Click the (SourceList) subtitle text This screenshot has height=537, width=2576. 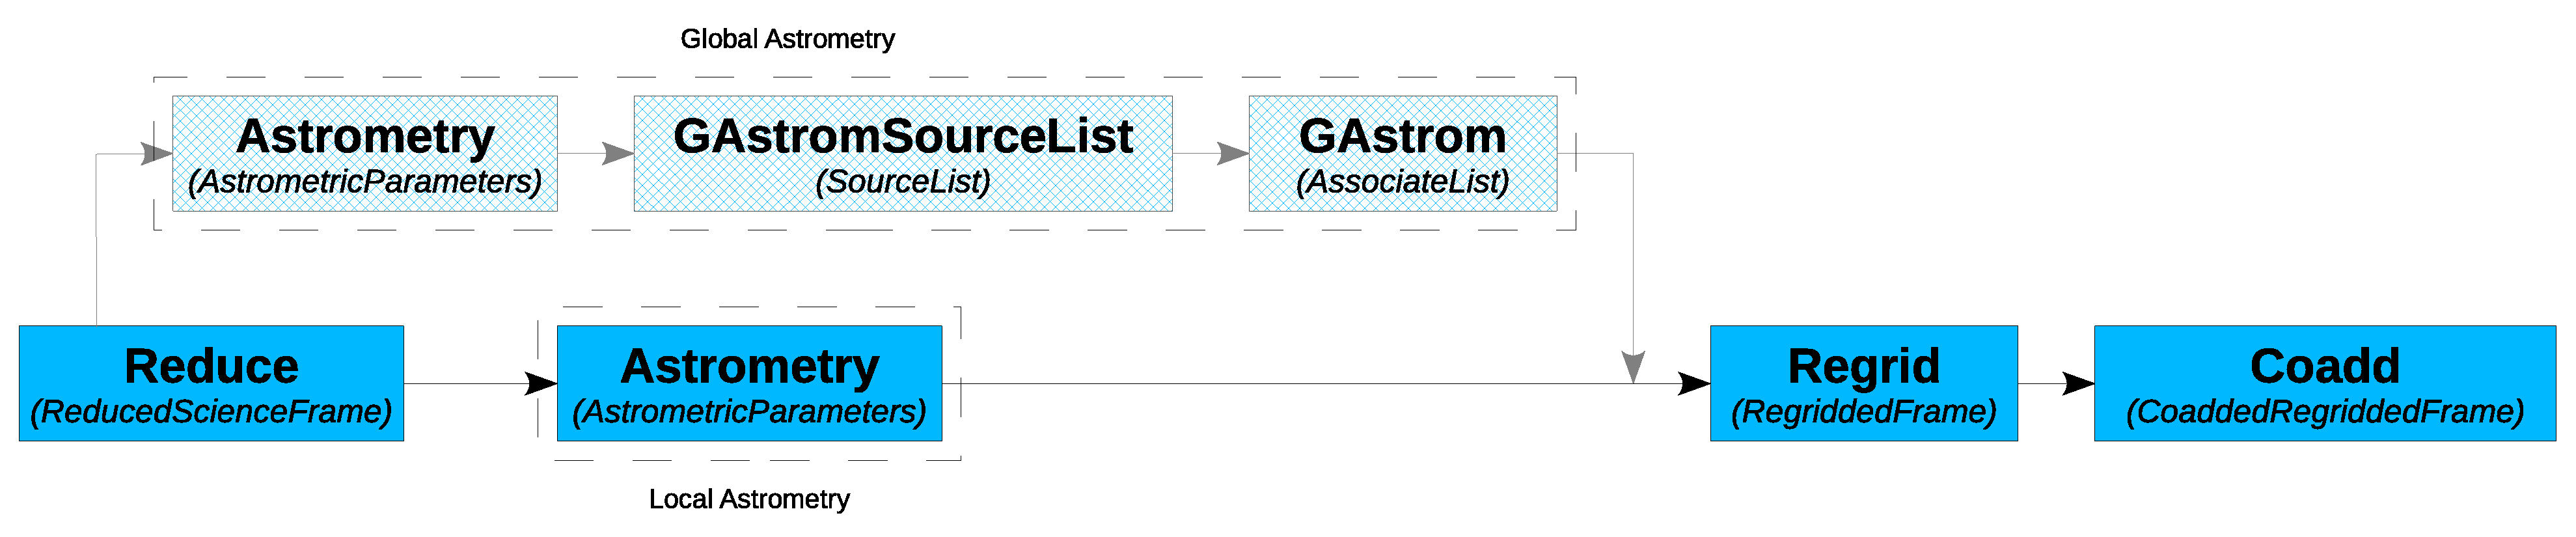coord(902,181)
